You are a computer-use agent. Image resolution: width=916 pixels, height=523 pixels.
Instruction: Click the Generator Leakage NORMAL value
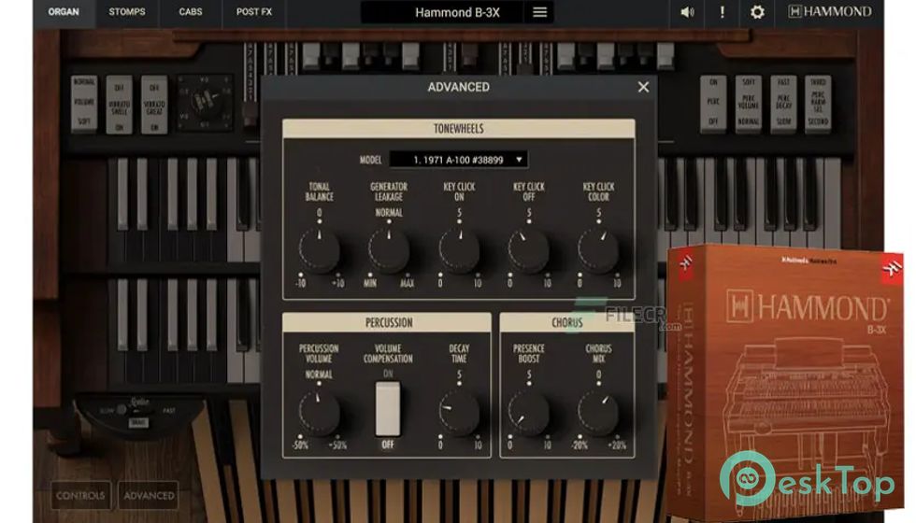point(389,213)
